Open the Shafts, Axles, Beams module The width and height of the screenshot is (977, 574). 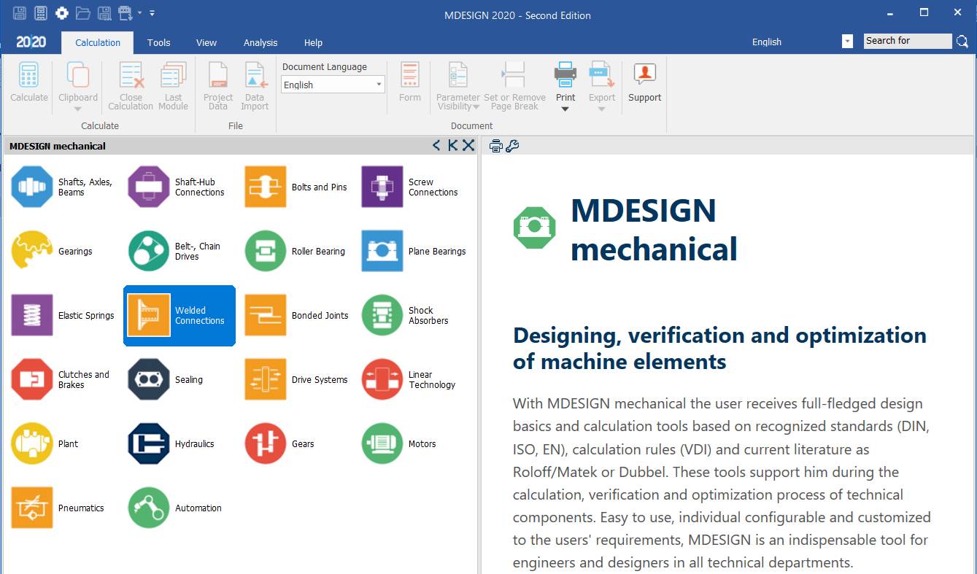click(63, 187)
